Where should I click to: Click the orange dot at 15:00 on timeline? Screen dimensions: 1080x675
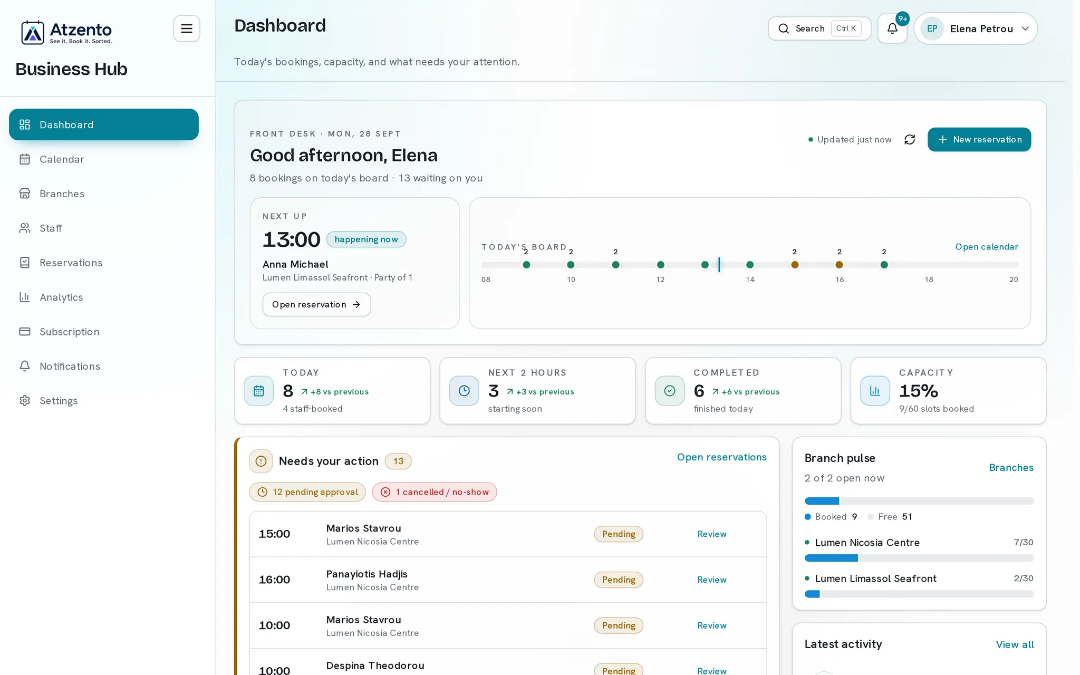coord(795,265)
